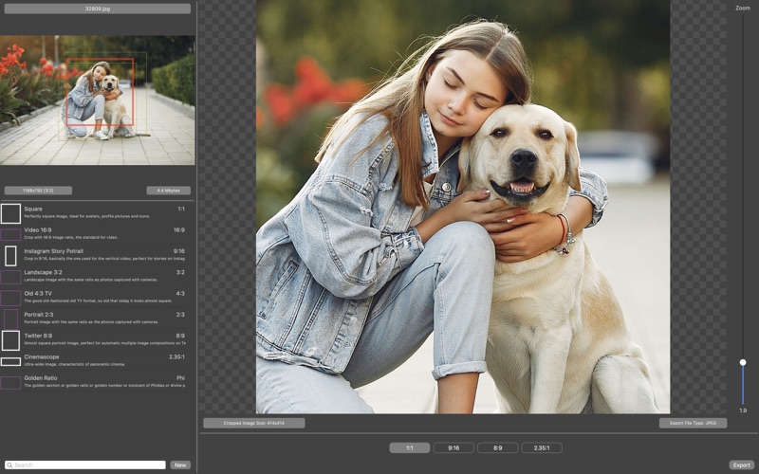Click the '1.9' zoom value below slider

tap(743, 410)
